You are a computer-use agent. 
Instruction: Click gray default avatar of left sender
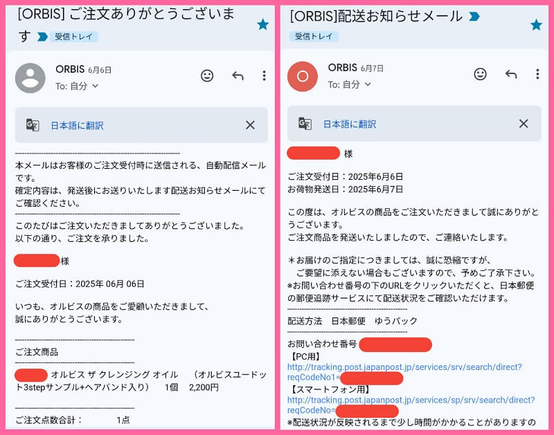click(x=30, y=78)
